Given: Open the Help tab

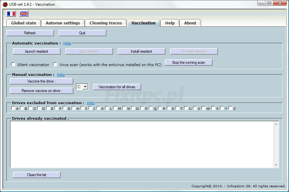Looking at the screenshot, I should click(x=170, y=23).
